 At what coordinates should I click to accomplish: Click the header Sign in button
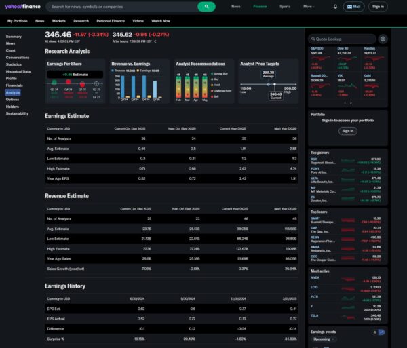tap(378, 7)
